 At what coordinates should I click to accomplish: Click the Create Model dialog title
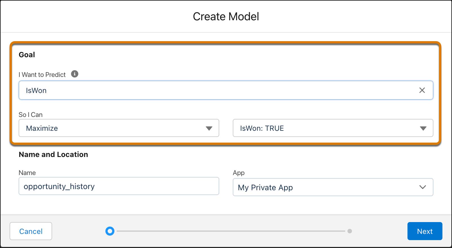(x=226, y=17)
